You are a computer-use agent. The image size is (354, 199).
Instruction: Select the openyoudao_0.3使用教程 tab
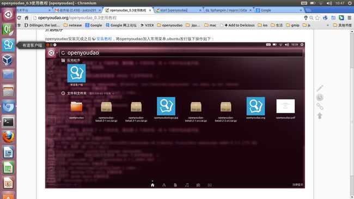pos(128,10)
